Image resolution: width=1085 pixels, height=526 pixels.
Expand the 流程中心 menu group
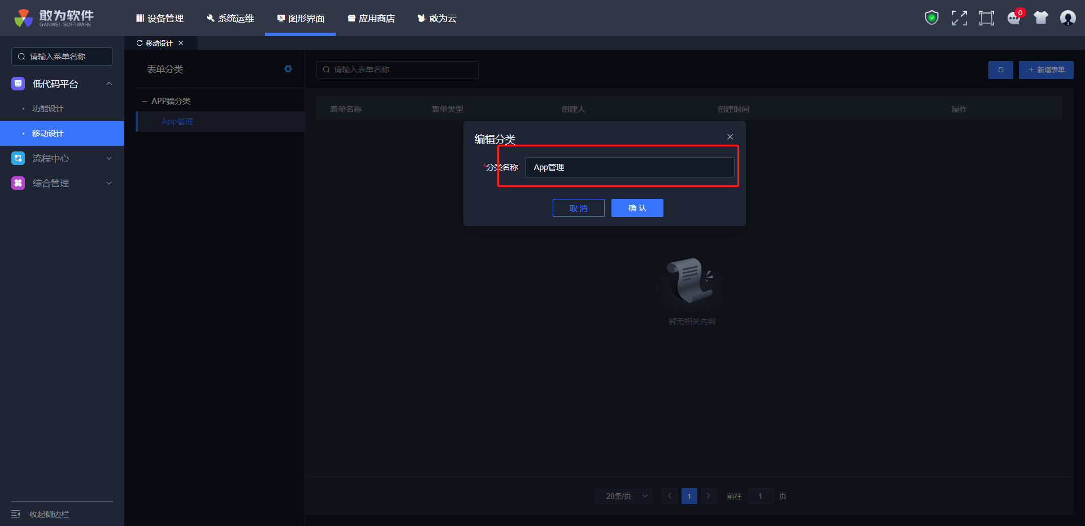click(109, 158)
